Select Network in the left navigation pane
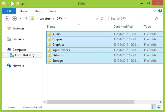This screenshot has height=112, width=165. coord(18,66)
